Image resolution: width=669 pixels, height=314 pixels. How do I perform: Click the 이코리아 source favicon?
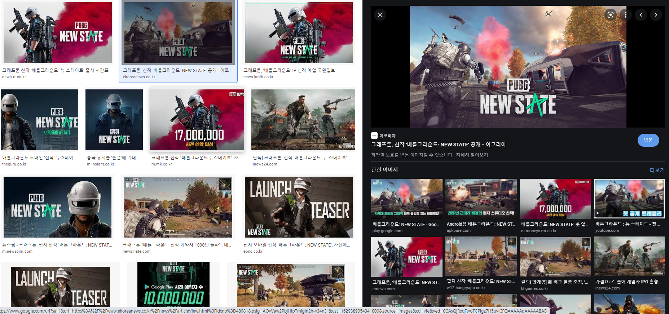tap(374, 136)
